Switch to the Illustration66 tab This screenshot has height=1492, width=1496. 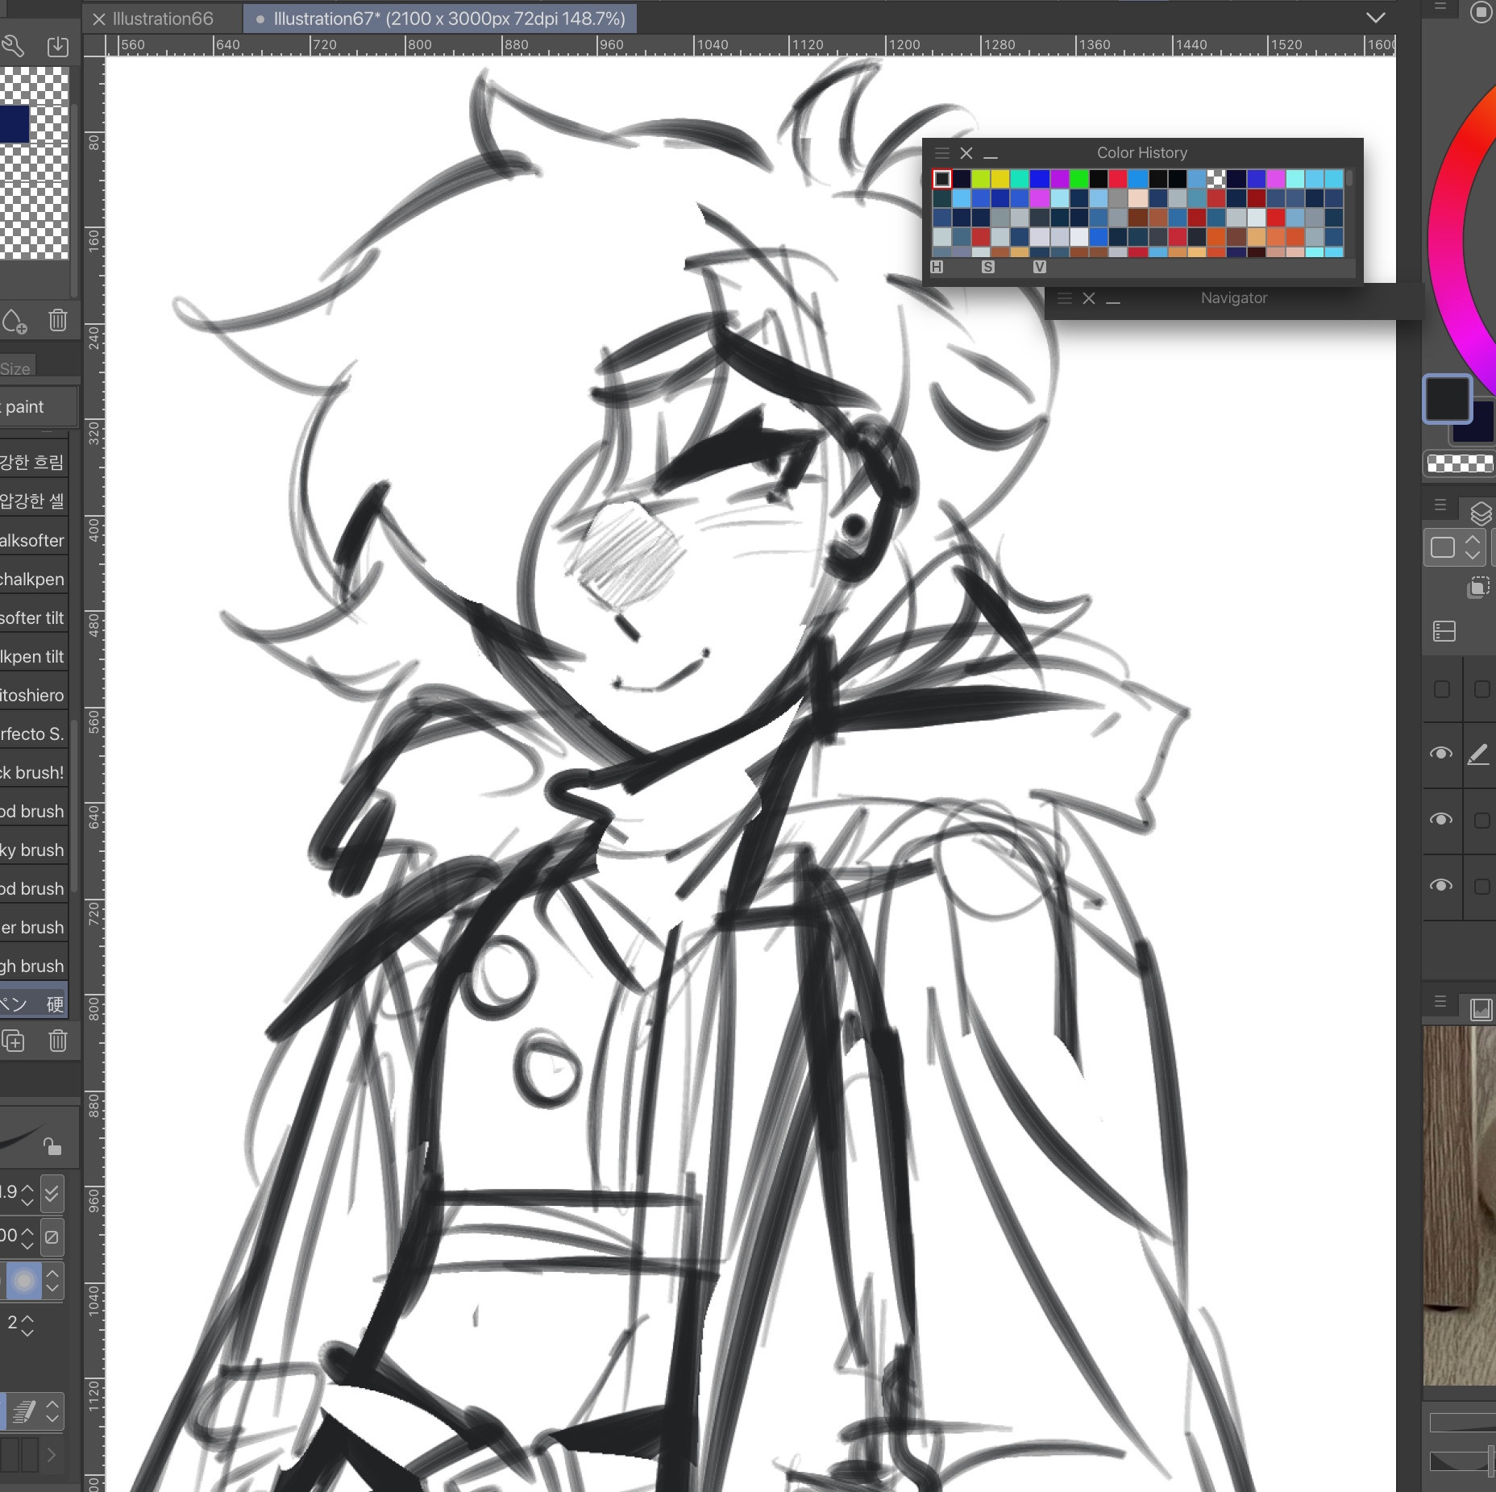[163, 19]
